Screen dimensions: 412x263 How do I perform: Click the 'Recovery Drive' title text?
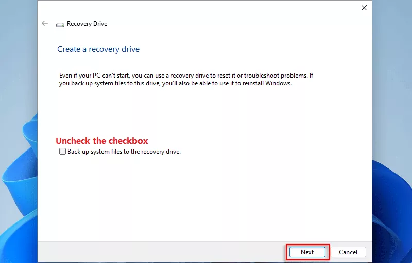tap(87, 24)
